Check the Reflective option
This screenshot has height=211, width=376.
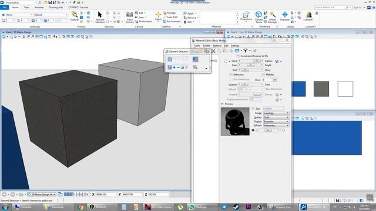click(x=231, y=75)
